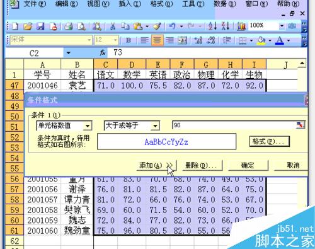Toggle Bold formatting
Screen dimensions: 315x249
click(129, 40)
